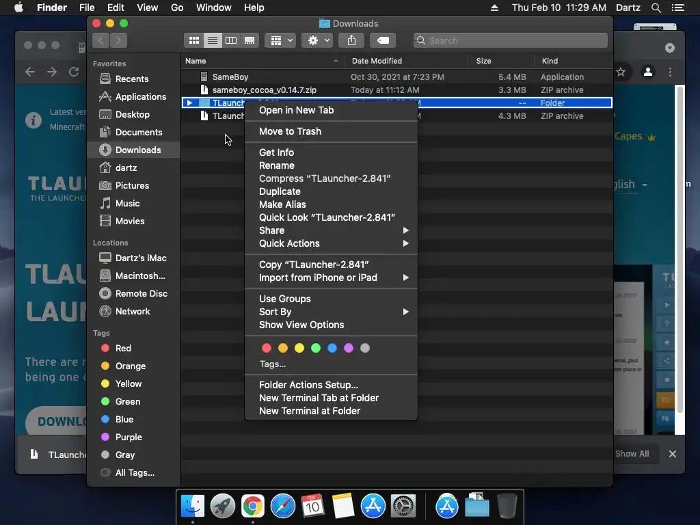Choose Get Info from context menu

(x=331, y=152)
